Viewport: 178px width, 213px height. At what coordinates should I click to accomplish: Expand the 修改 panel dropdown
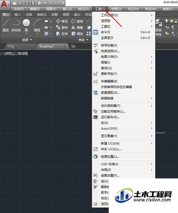click(83, 40)
